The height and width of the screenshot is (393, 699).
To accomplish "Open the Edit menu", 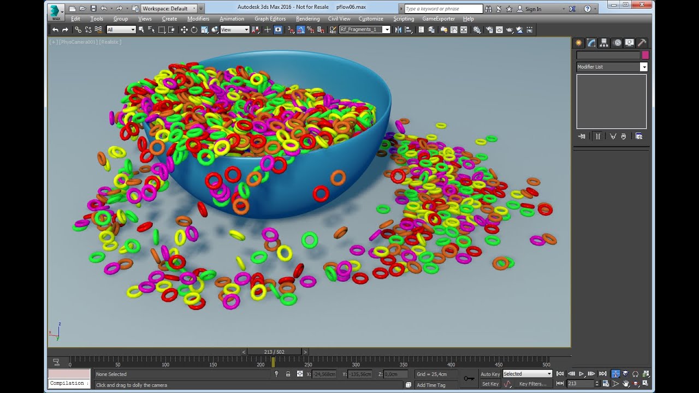I will coord(75,19).
